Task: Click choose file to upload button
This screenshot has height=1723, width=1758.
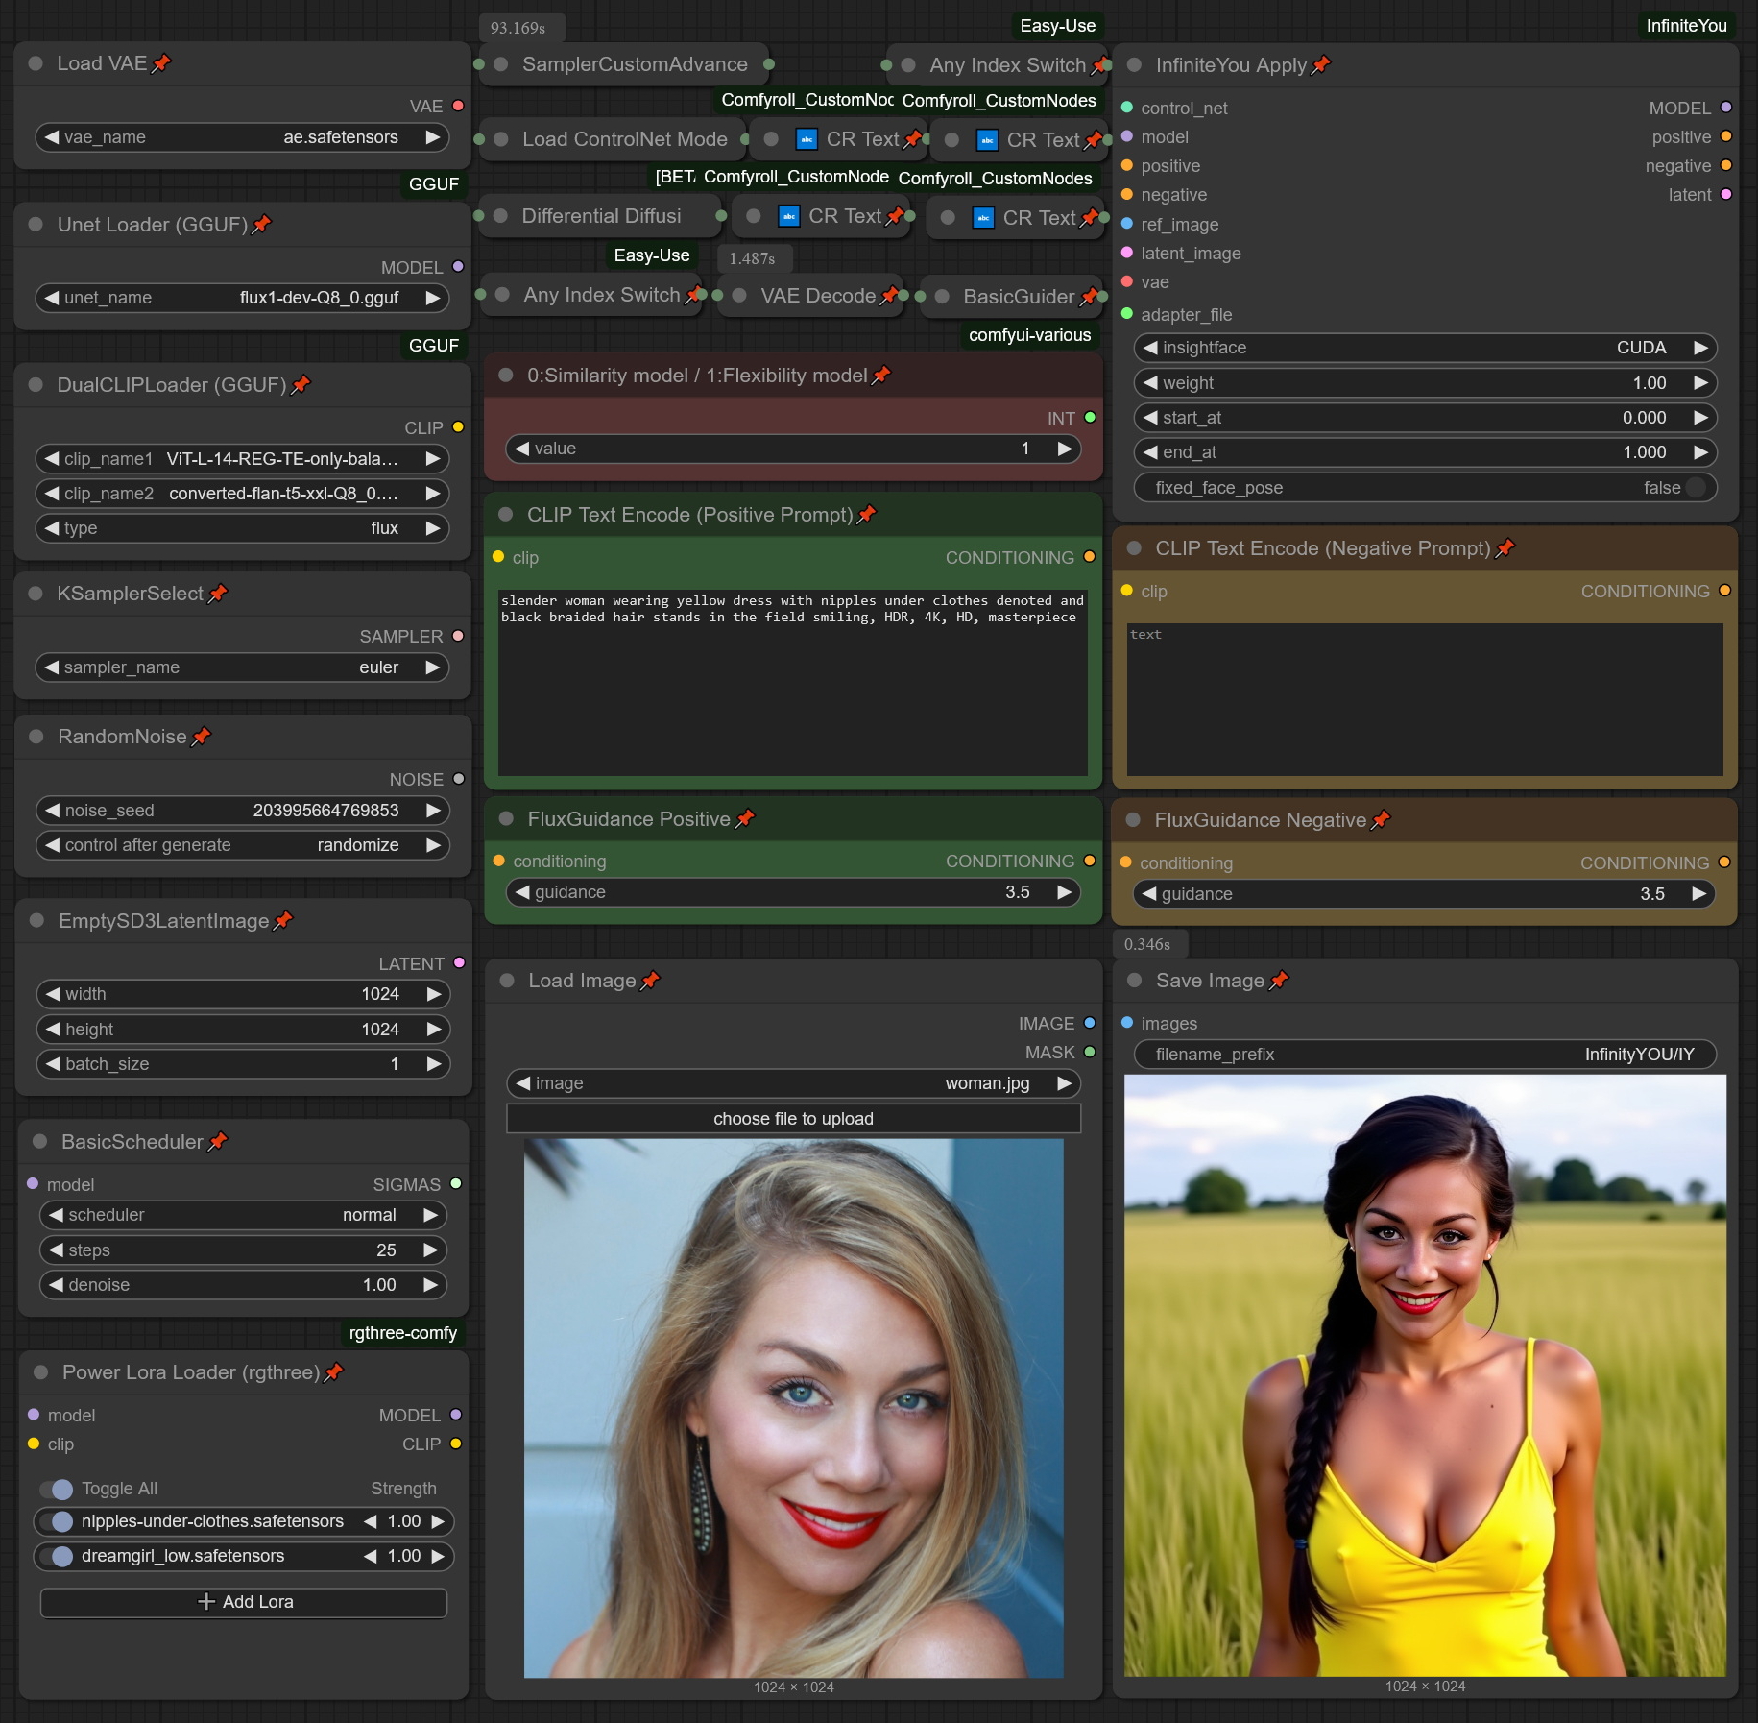Action: pyautogui.click(x=793, y=1119)
